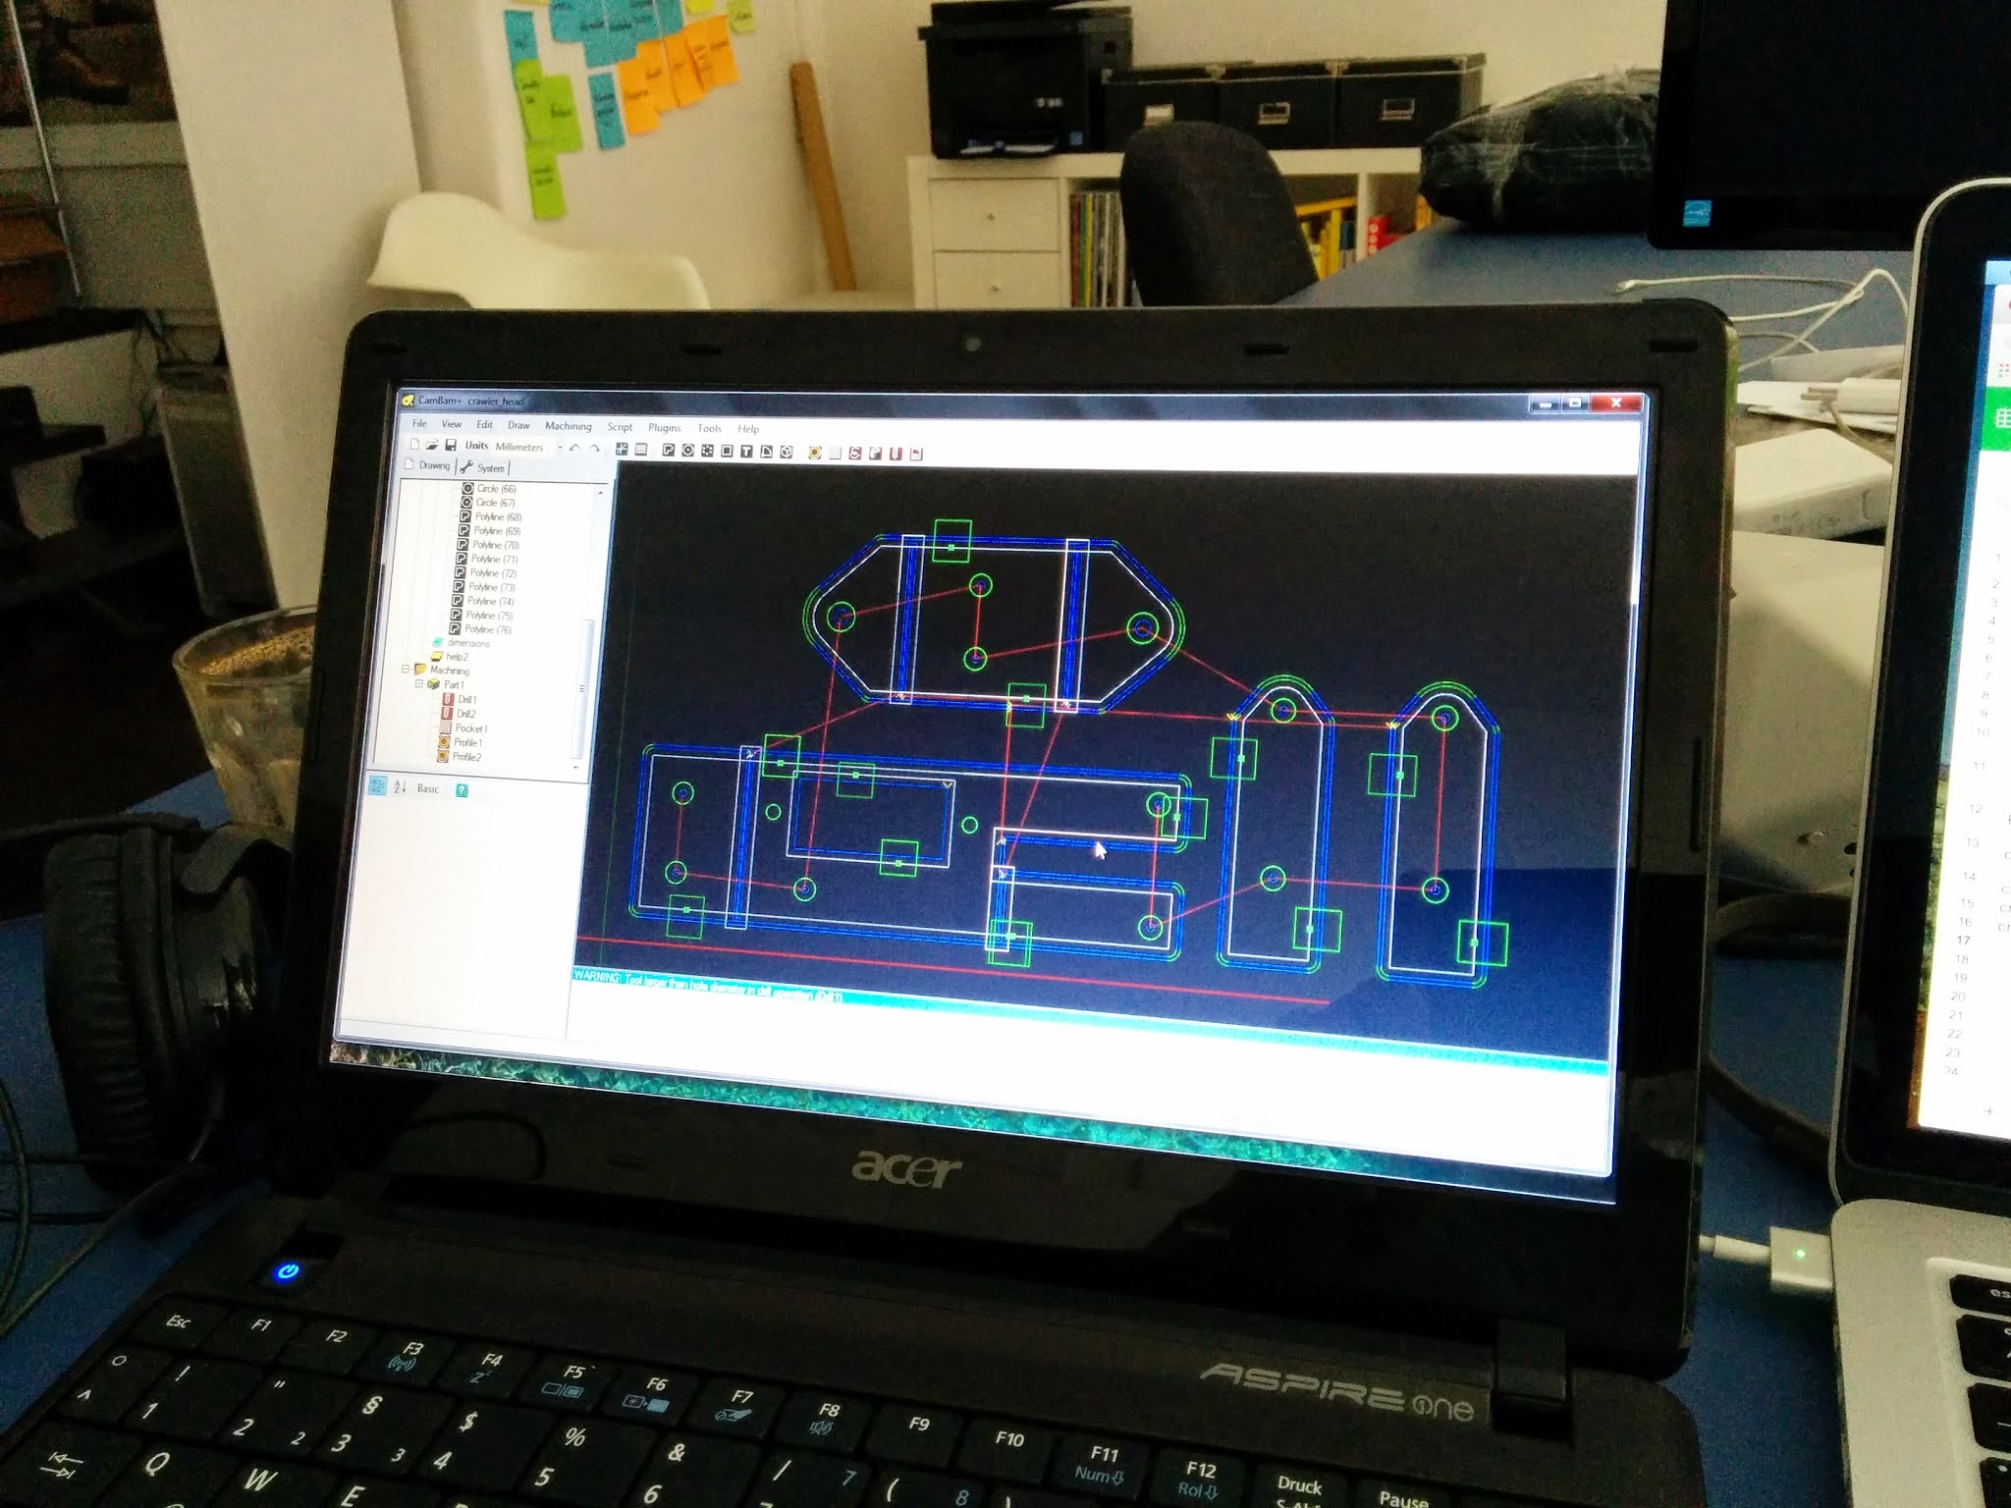The image size is (2011, 1508).
Task: Click the property panel help icon
Action: pos(462,789)
